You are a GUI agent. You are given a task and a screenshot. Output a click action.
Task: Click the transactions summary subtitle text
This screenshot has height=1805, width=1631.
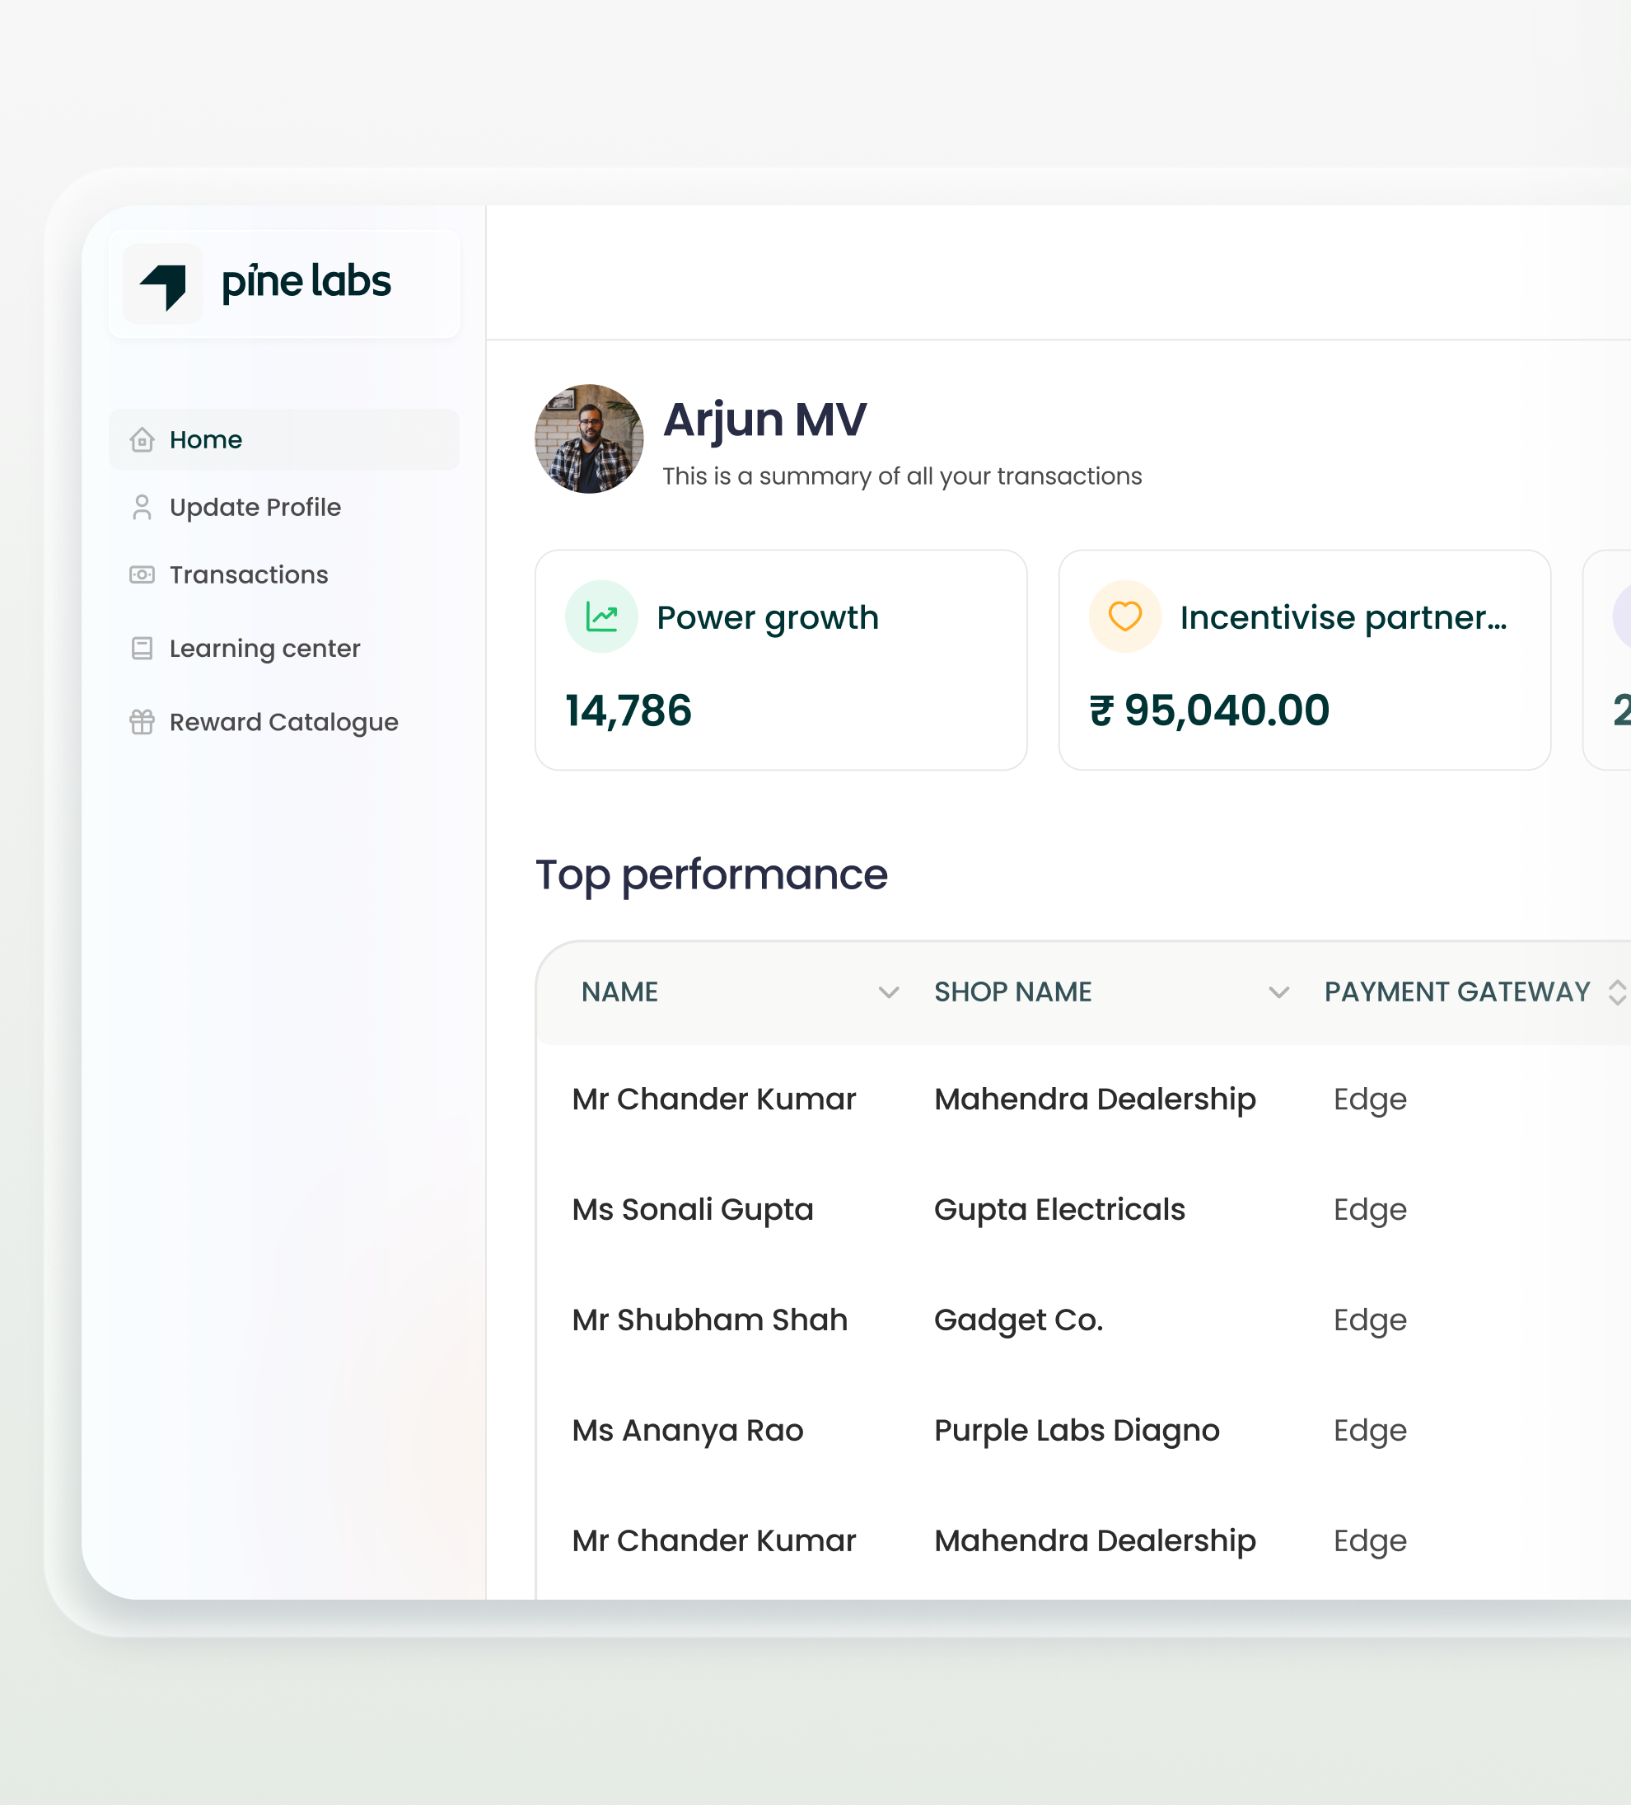click(x=902, y=476)
